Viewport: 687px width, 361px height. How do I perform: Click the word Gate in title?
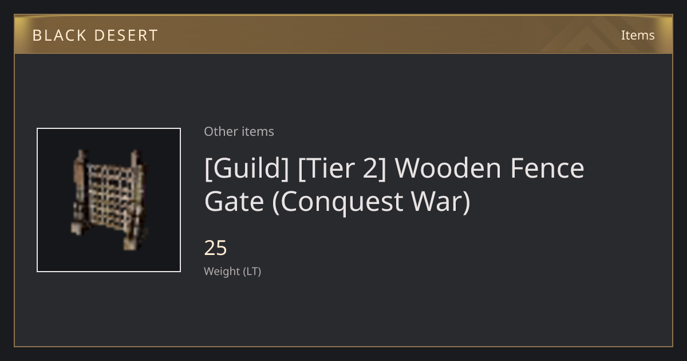(x=234, y=202)
